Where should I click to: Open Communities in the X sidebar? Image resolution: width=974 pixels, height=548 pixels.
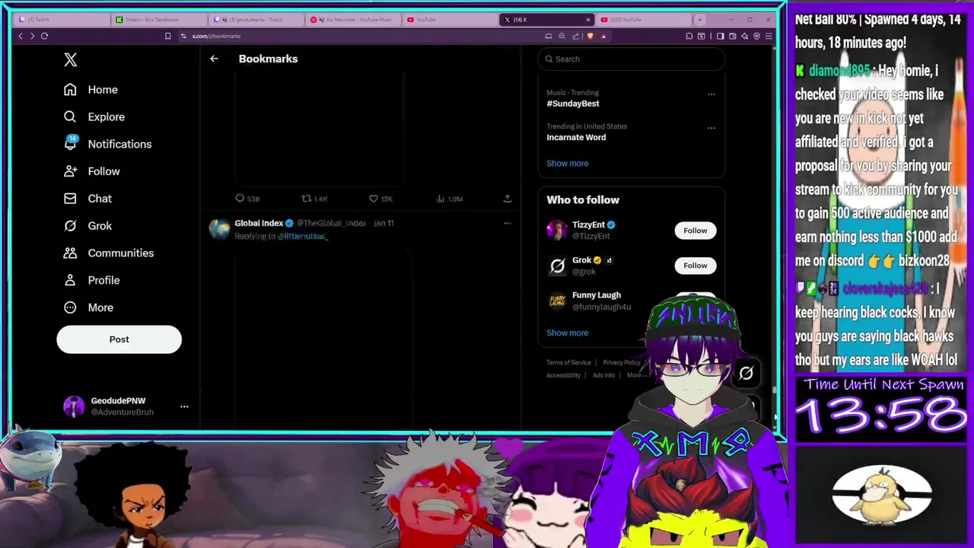[x=109, y=253]
